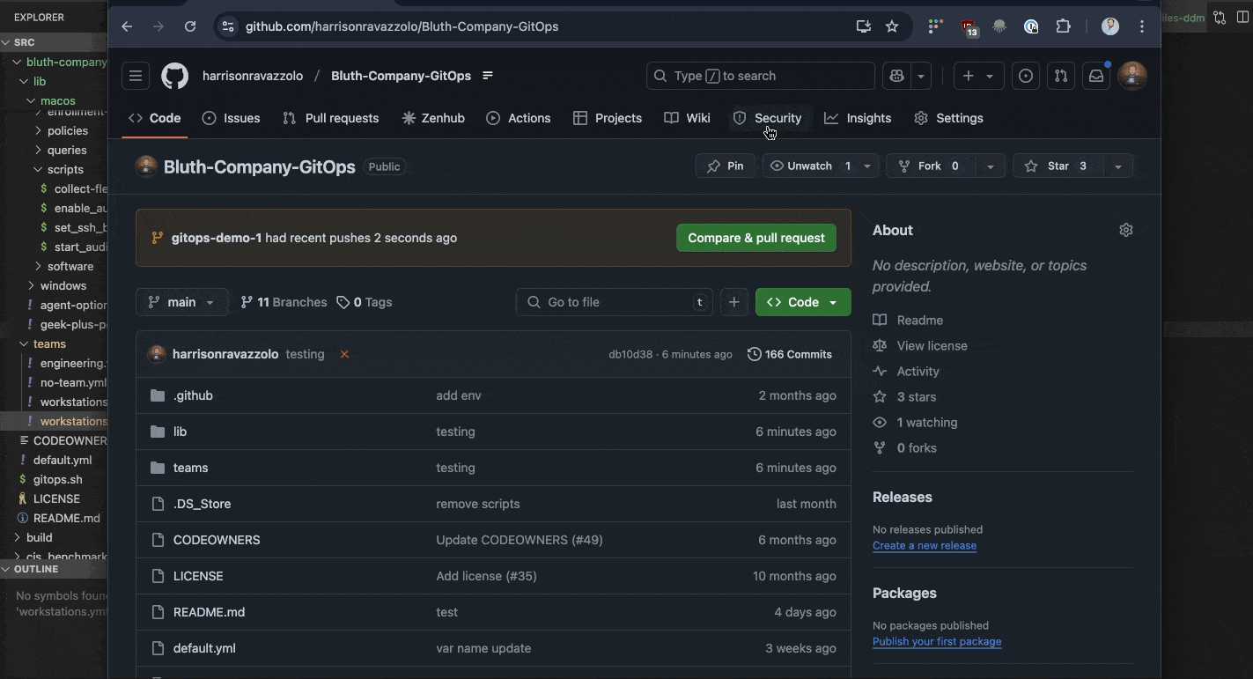Open the default.yml file in repo list
This screenshot has width=1253, height=679.
[204, 648]
